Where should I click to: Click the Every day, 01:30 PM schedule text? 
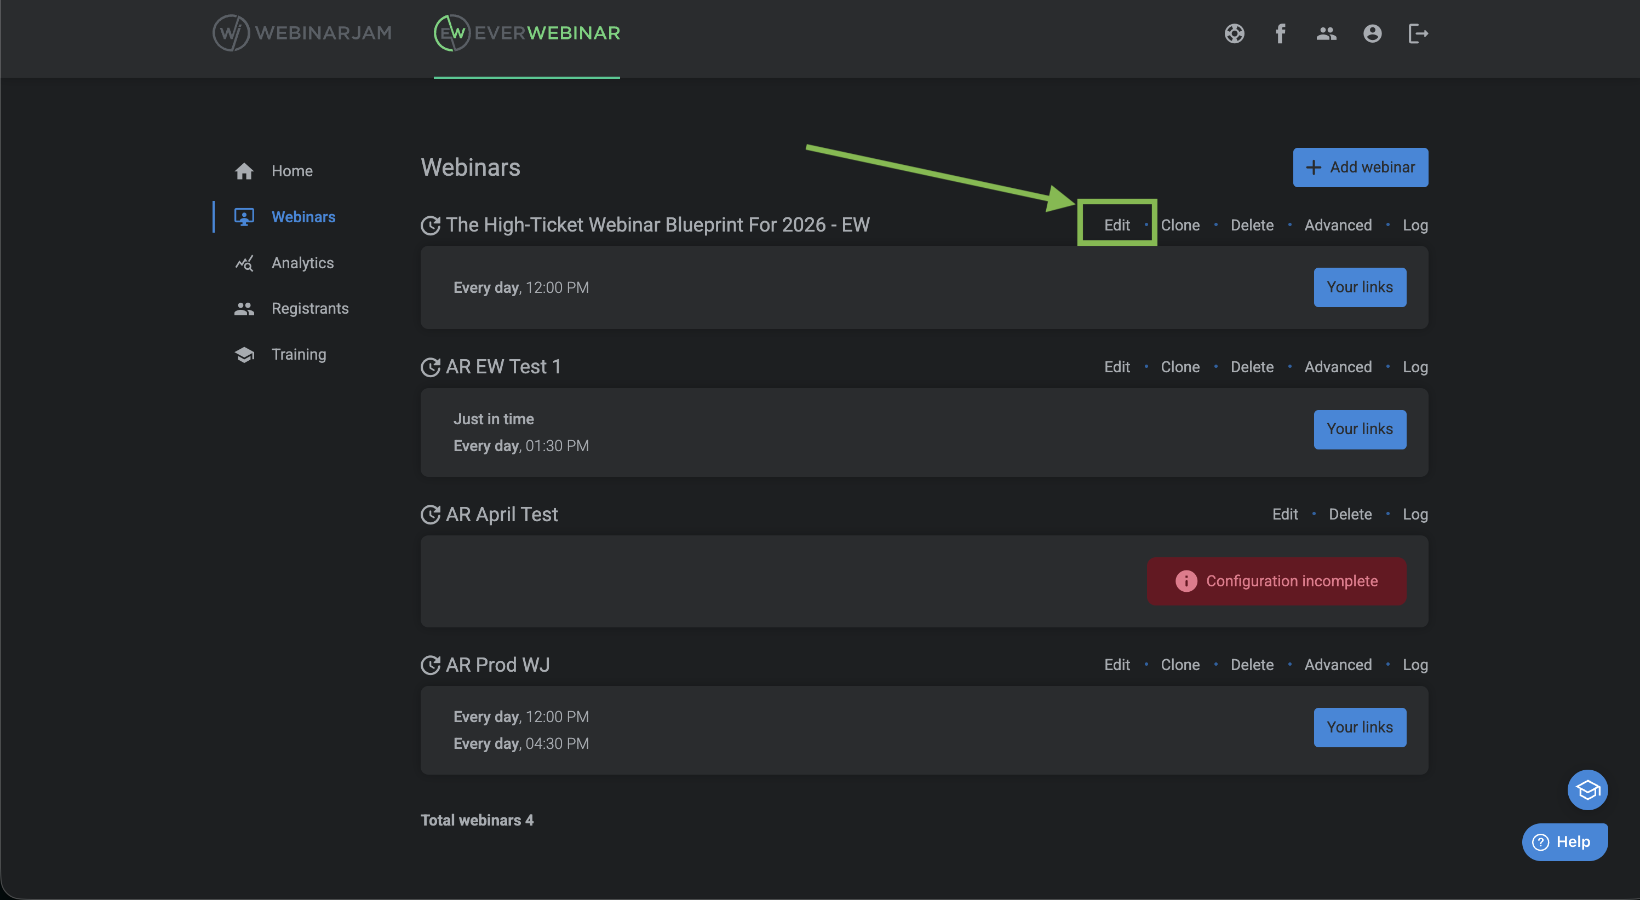point(521,446)
